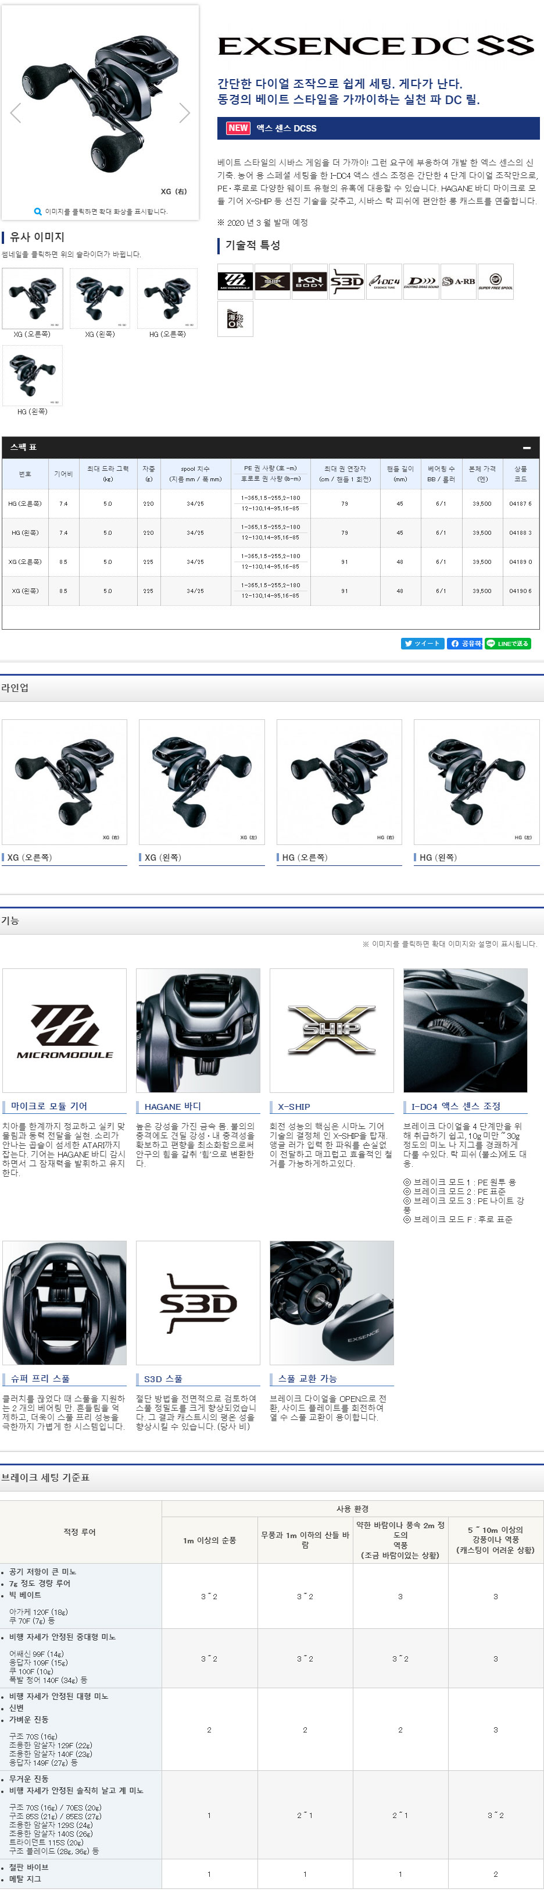Click the 라인업 section heading
This screenshot has width=544, height=1896.
tap(15, 687)
